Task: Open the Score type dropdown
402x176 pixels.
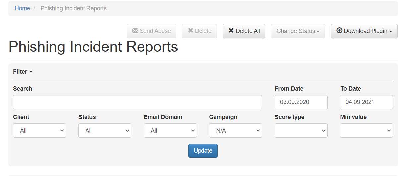Action: pyautogui.click(x=301, y=131)
